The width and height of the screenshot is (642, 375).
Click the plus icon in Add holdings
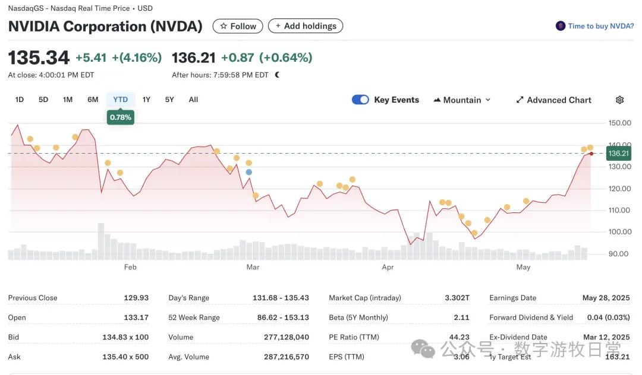coord(278,26)
